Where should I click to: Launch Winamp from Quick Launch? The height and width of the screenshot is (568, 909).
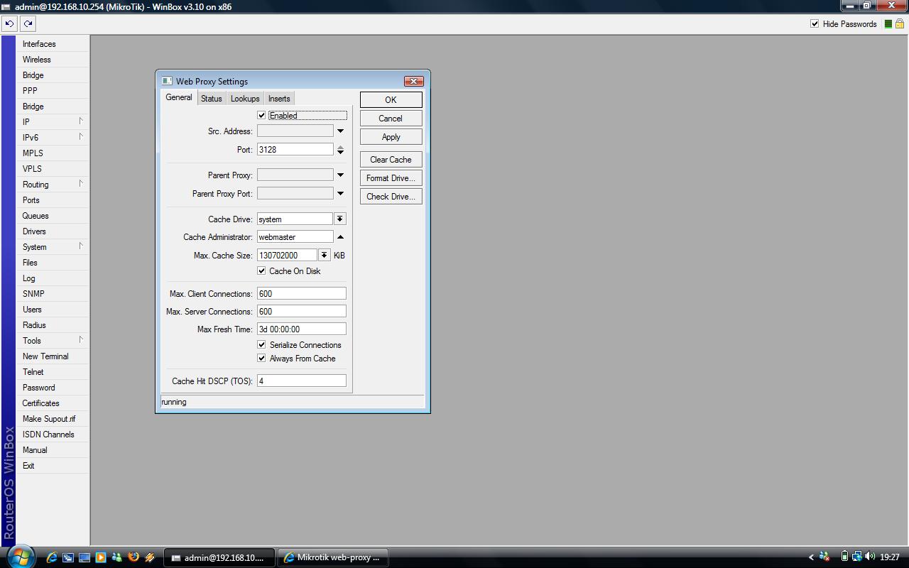coord(150,557)
